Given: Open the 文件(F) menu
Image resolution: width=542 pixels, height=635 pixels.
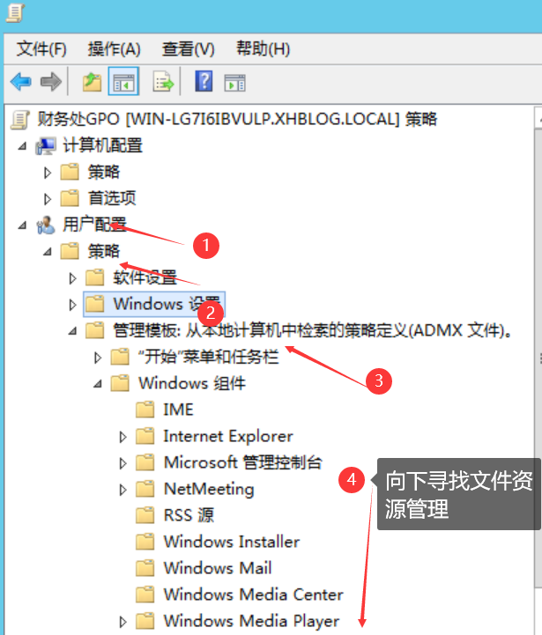Looking at the screenshot, I should [x=41, y=49].
